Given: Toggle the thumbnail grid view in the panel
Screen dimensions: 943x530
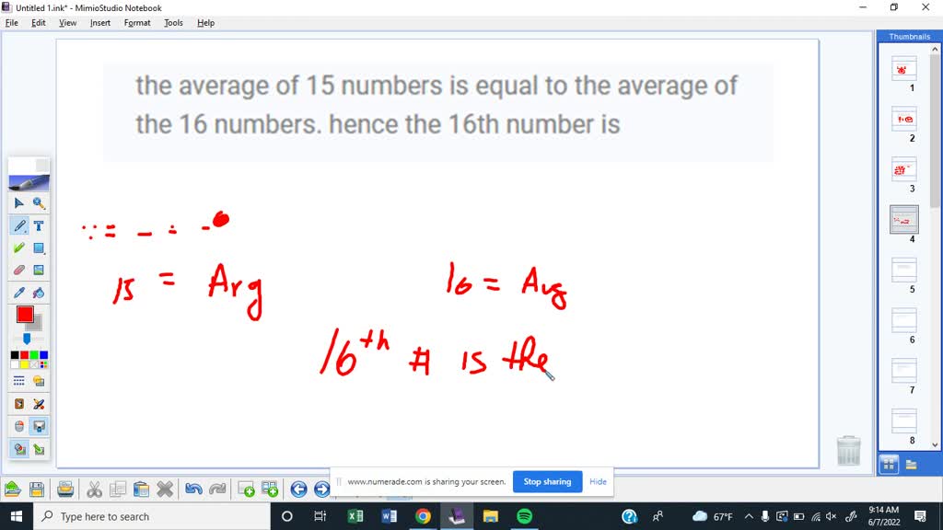Looking at the screenshot, I should coord(888,464).
